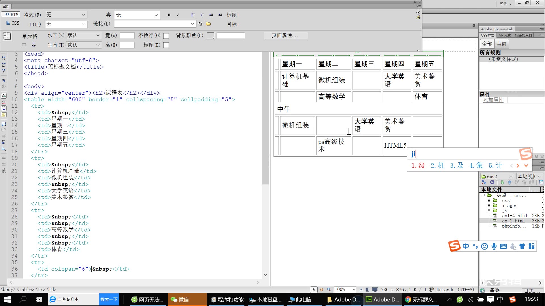Expand the css folder
The image size is (545, 306).
coord(489,201)
